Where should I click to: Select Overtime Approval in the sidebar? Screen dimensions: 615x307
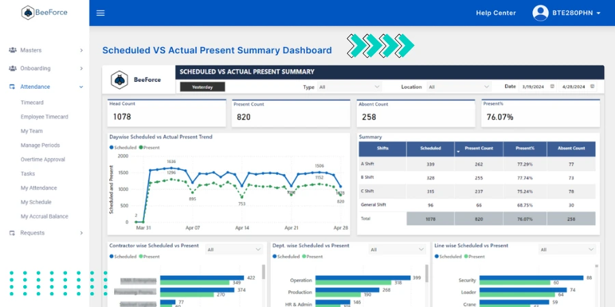[x=42, y=160]
